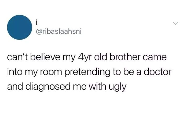Expand the tweet options chevron
183x127 pixels.
click(175, 23)
